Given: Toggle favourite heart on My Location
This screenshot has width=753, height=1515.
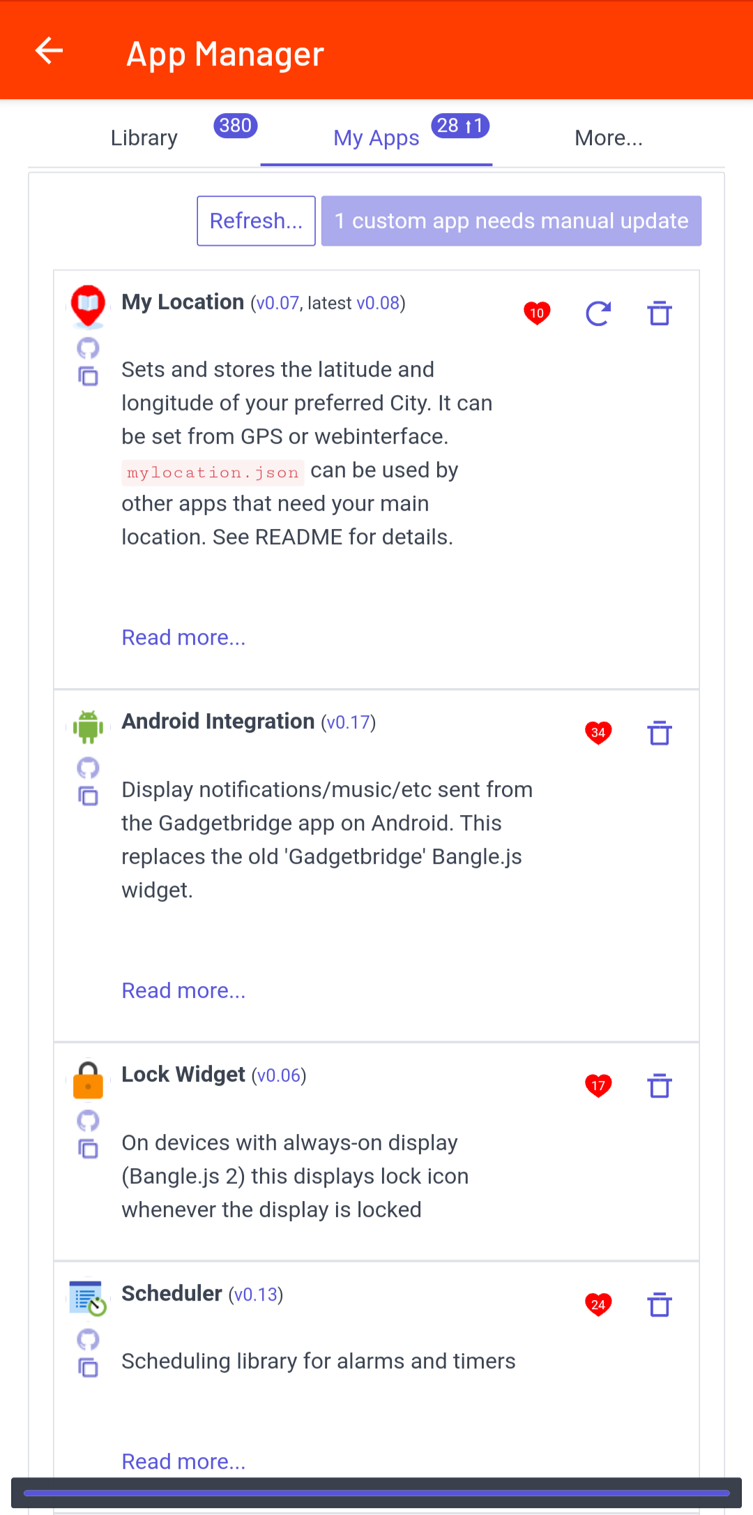Looking at the screenshot, I should click(537, 313).
